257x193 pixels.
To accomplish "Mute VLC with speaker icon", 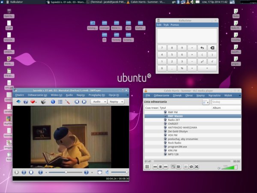I will pyautogui.click(x=219, y=168).
